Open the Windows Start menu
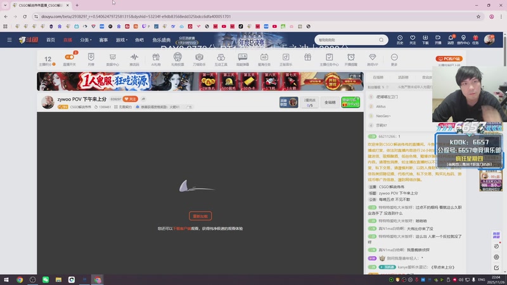This screenshot has width=507, height=285. 6,280
